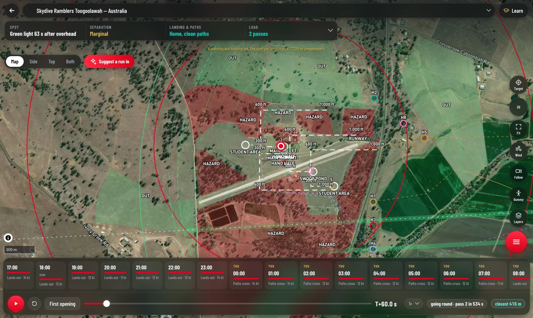Screen dimensions: 533x318
Task: Click the red landing target marker
Action: coord(281,146)
